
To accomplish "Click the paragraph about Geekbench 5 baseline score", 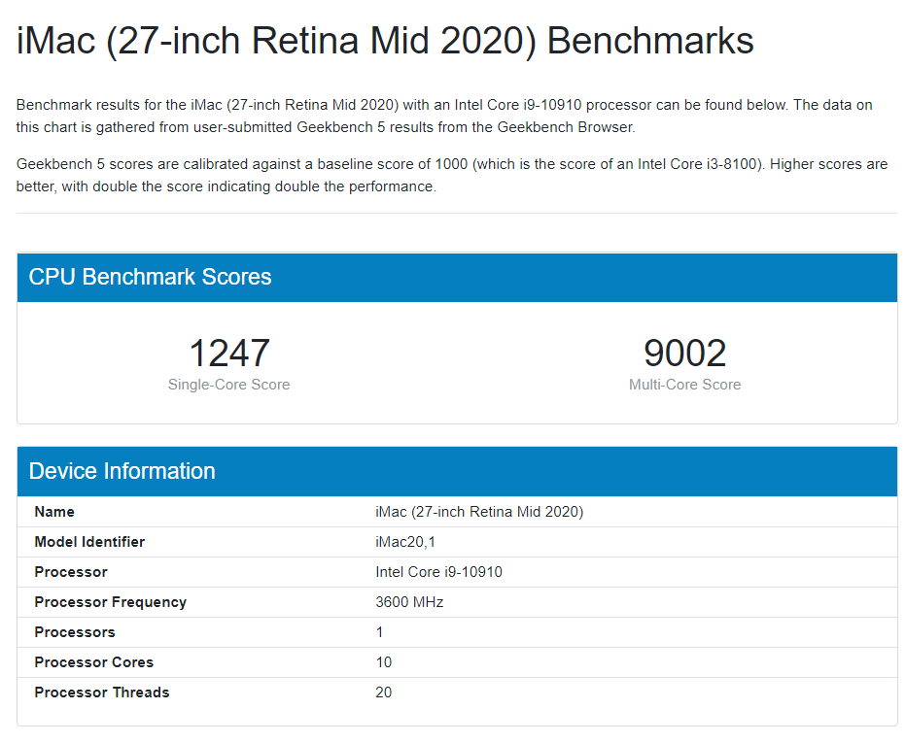I will pyautogui.click(x=452, y=176).
